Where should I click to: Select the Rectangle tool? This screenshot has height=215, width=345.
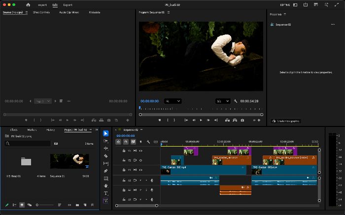pyautogui.click(x=106, y=178)
